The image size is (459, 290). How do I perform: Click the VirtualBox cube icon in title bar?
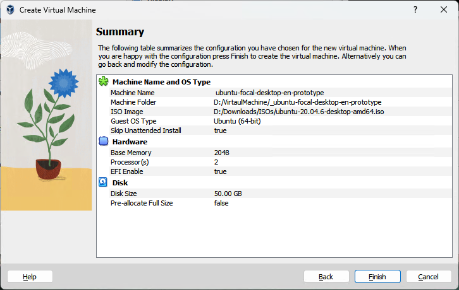pyautogui.click(x=10, y=10)
